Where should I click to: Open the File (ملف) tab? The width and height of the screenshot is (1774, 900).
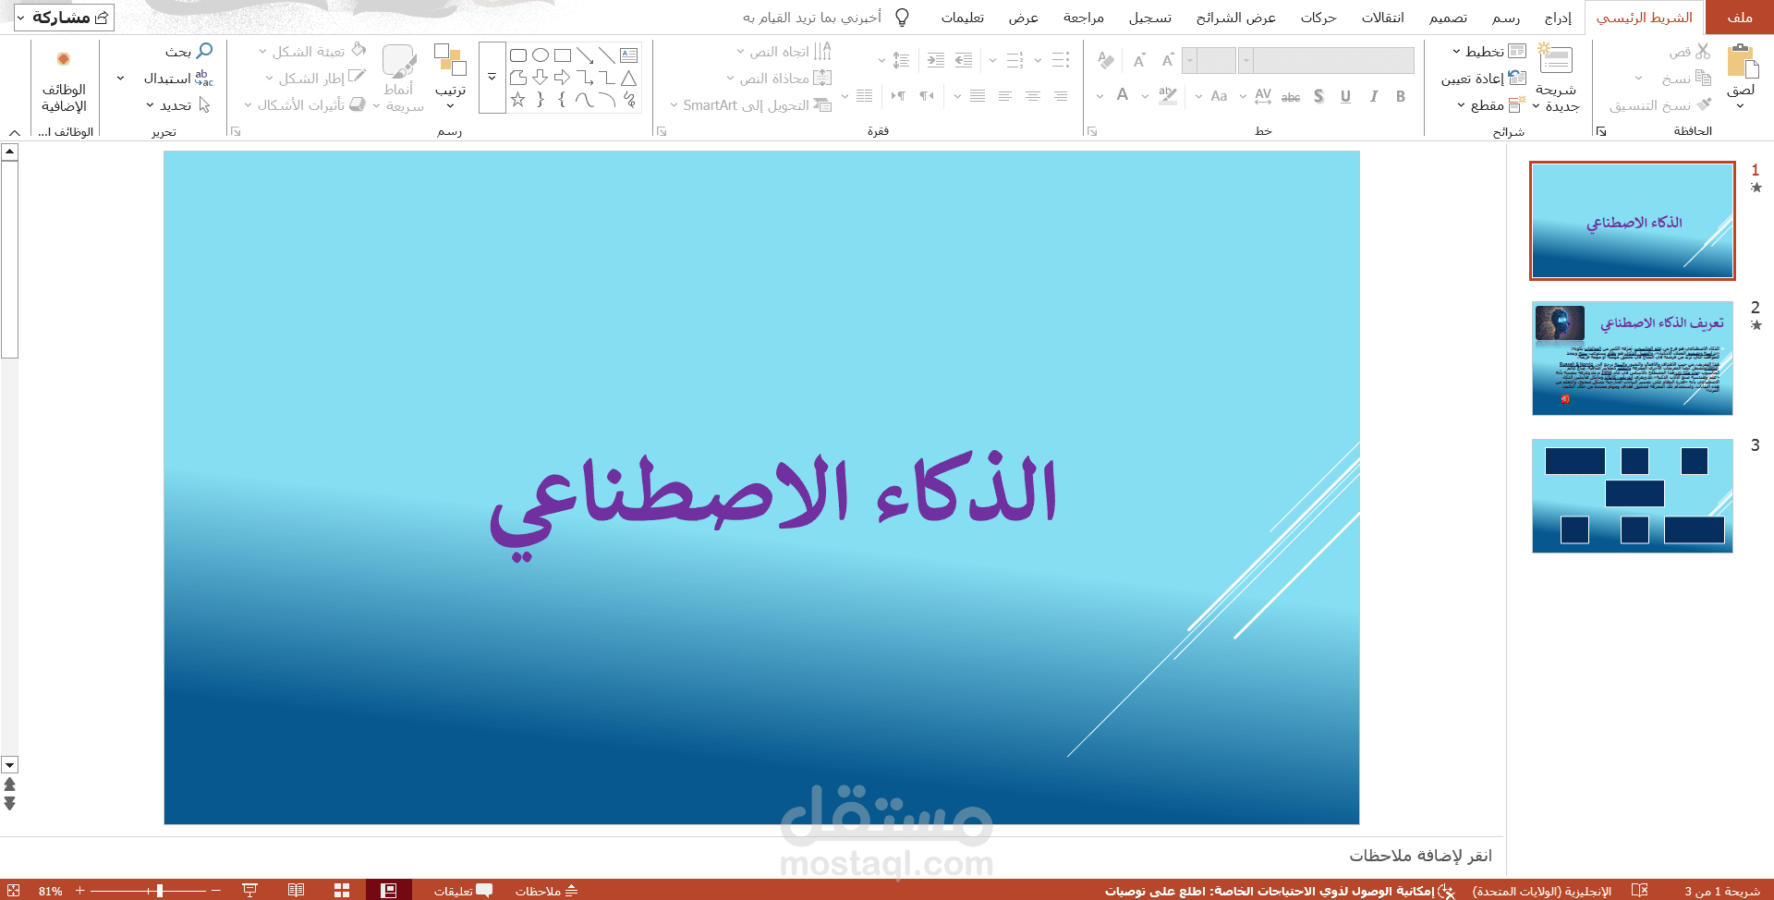pyautogui.click(x=1740, y=18)
